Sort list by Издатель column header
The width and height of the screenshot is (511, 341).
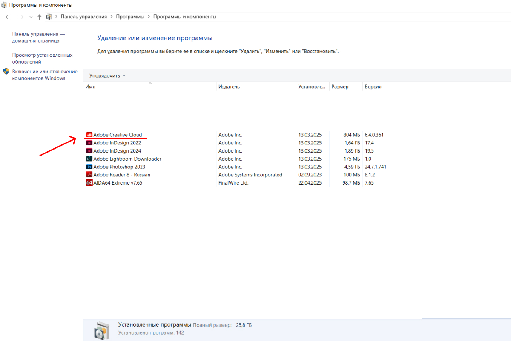(x=229, y=87)
